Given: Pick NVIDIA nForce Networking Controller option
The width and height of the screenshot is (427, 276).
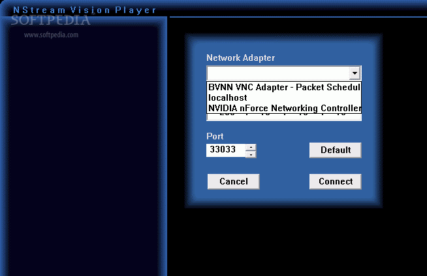Looking at the screenshot, I should 284,108.
